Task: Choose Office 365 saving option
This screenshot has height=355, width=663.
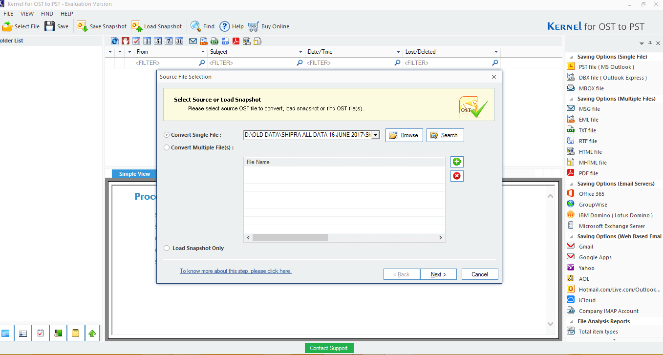Action: click(x=591, y=194)
